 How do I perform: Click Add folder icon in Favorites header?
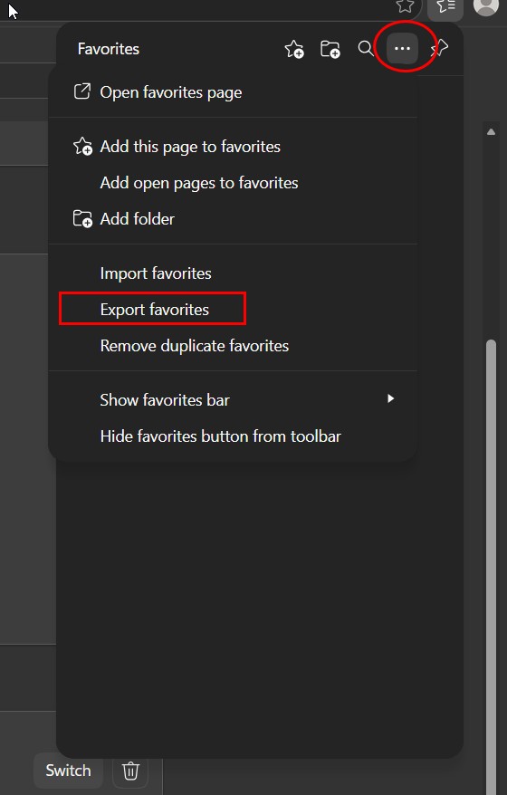[x=330, y=49]
